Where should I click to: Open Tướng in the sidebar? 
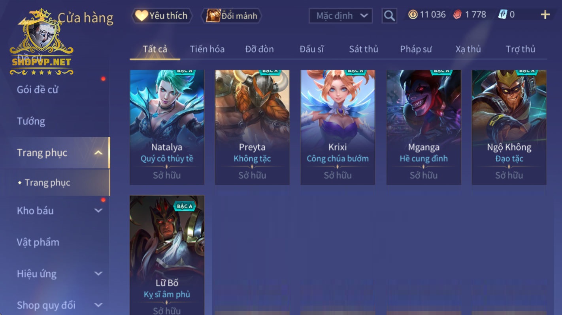point(31,121)
